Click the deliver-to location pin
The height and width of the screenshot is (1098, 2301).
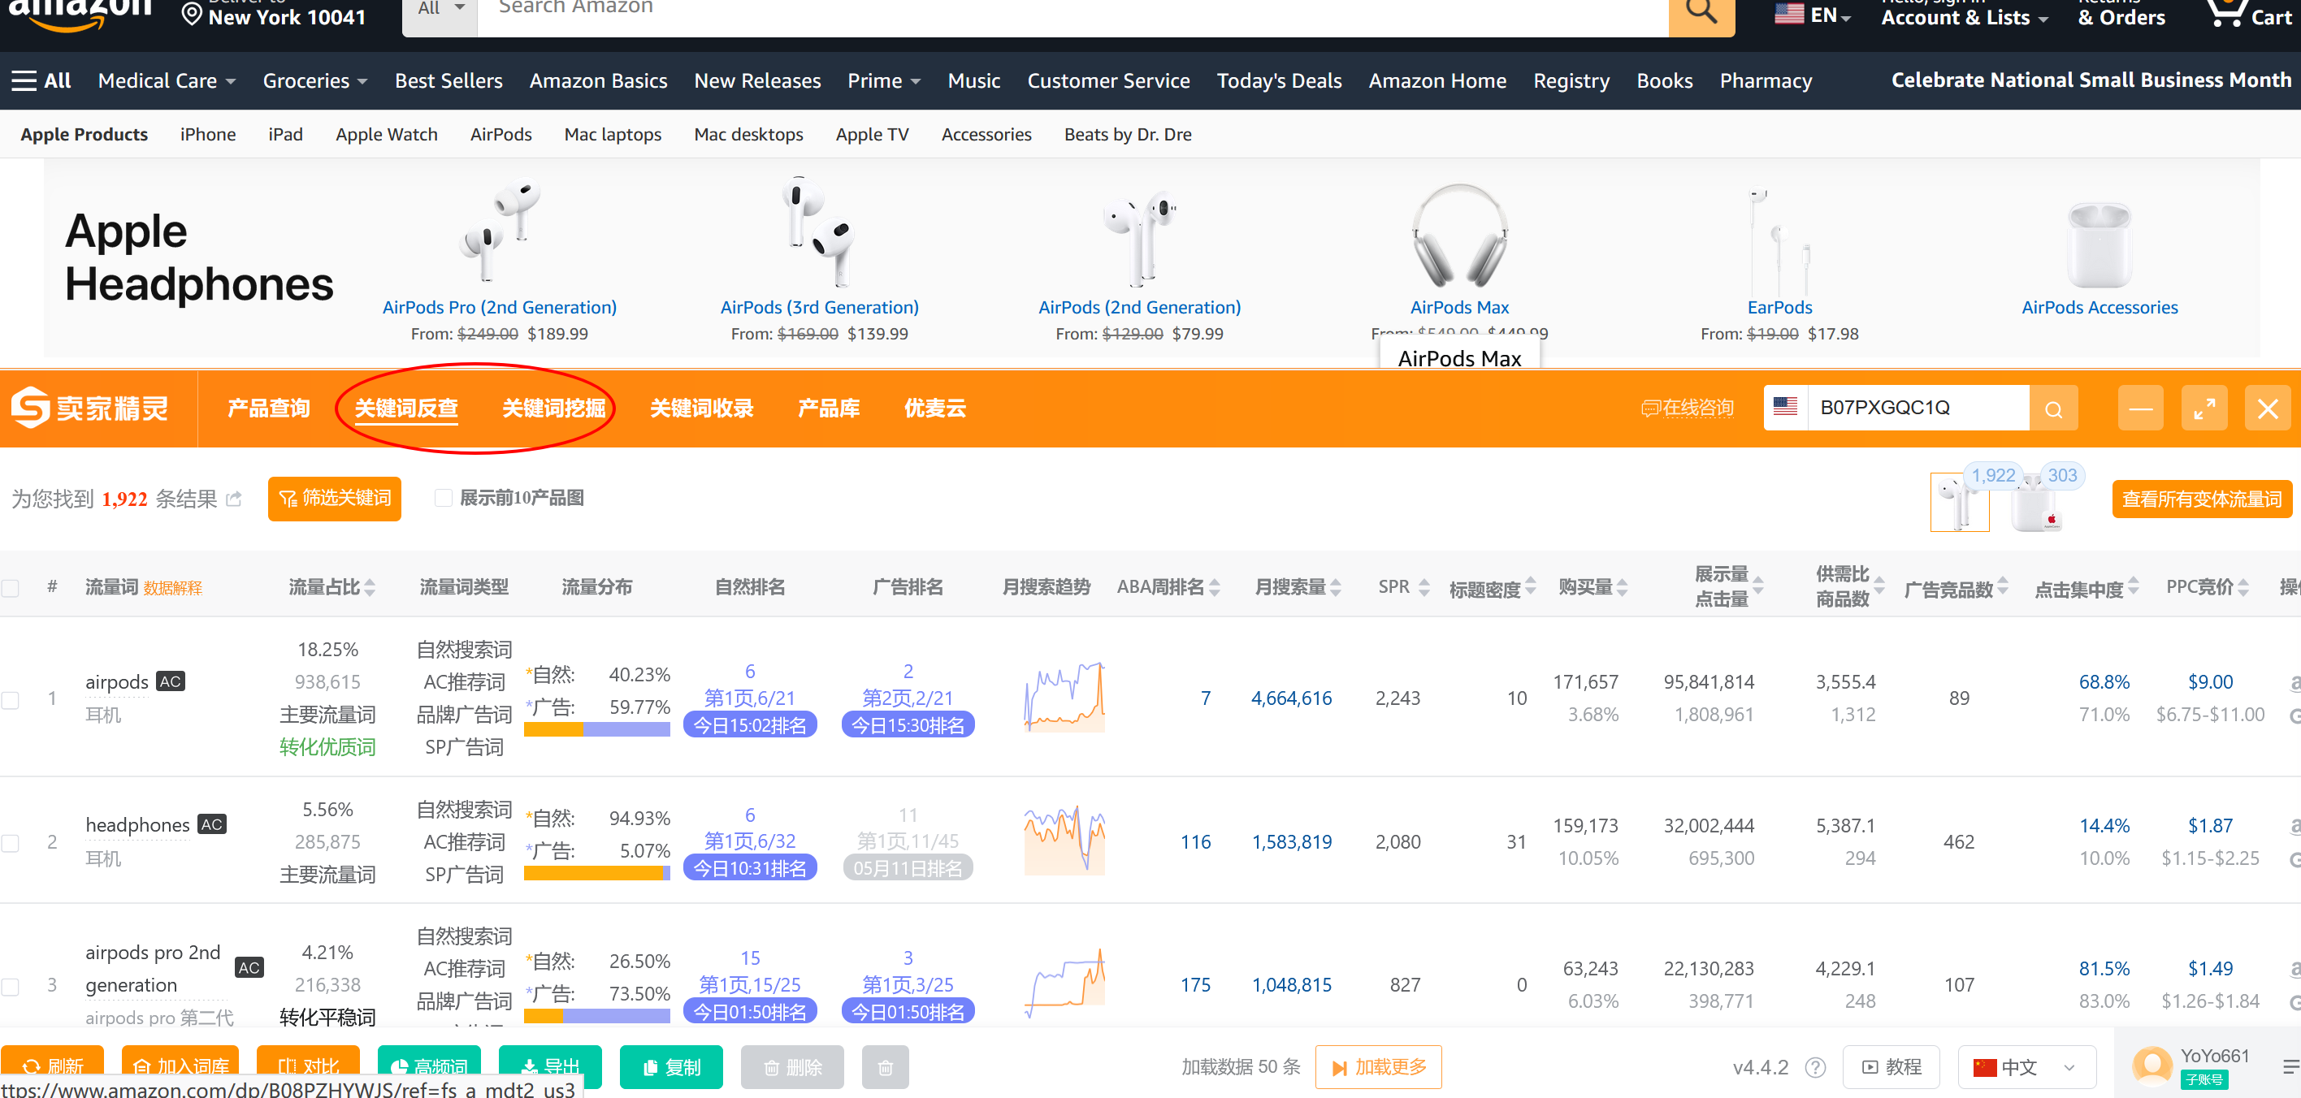click(x=191, y=15)
